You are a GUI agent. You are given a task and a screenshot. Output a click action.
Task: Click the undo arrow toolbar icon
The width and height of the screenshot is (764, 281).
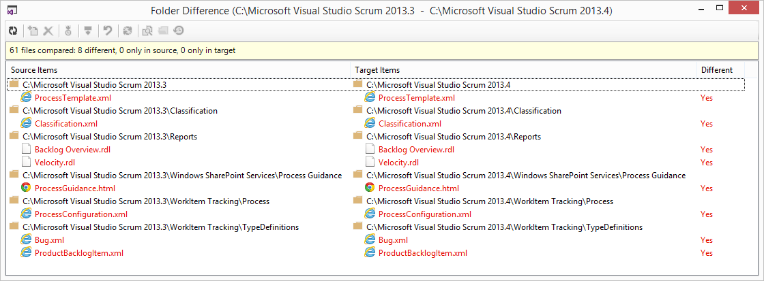point(107,31)
